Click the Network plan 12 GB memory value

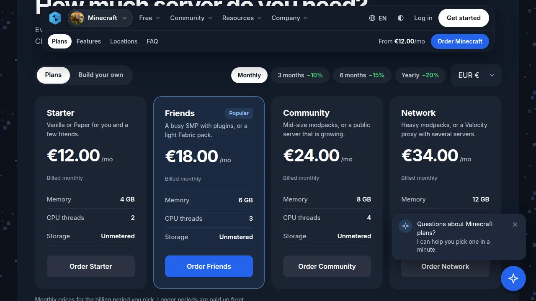[x=481, y=199]
